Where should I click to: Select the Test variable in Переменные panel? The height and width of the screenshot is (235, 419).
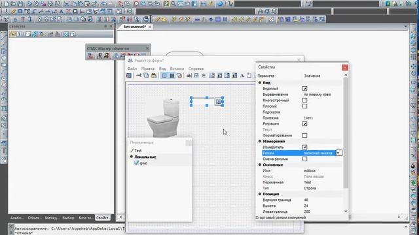[138, 151]
